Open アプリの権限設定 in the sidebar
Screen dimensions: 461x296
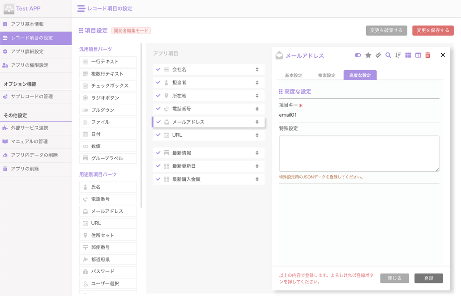(36, 65)
